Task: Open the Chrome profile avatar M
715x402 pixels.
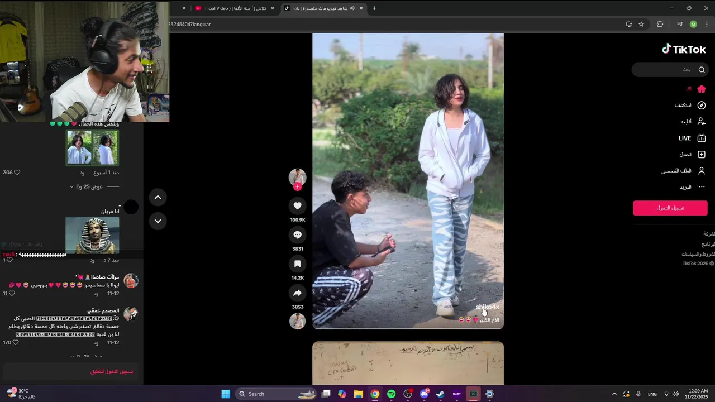Action: tap(693, 24)
